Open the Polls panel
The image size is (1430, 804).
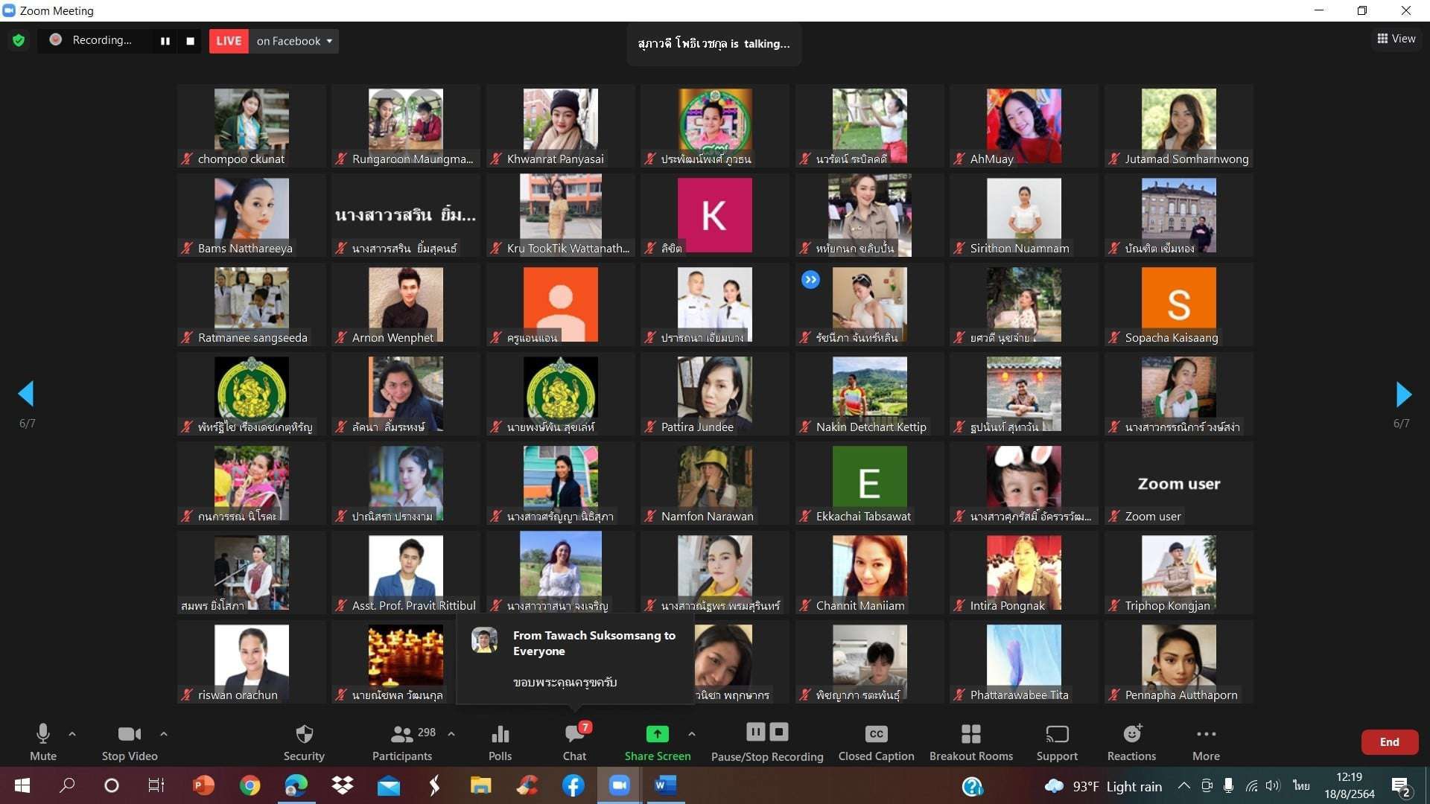point(500,741)
